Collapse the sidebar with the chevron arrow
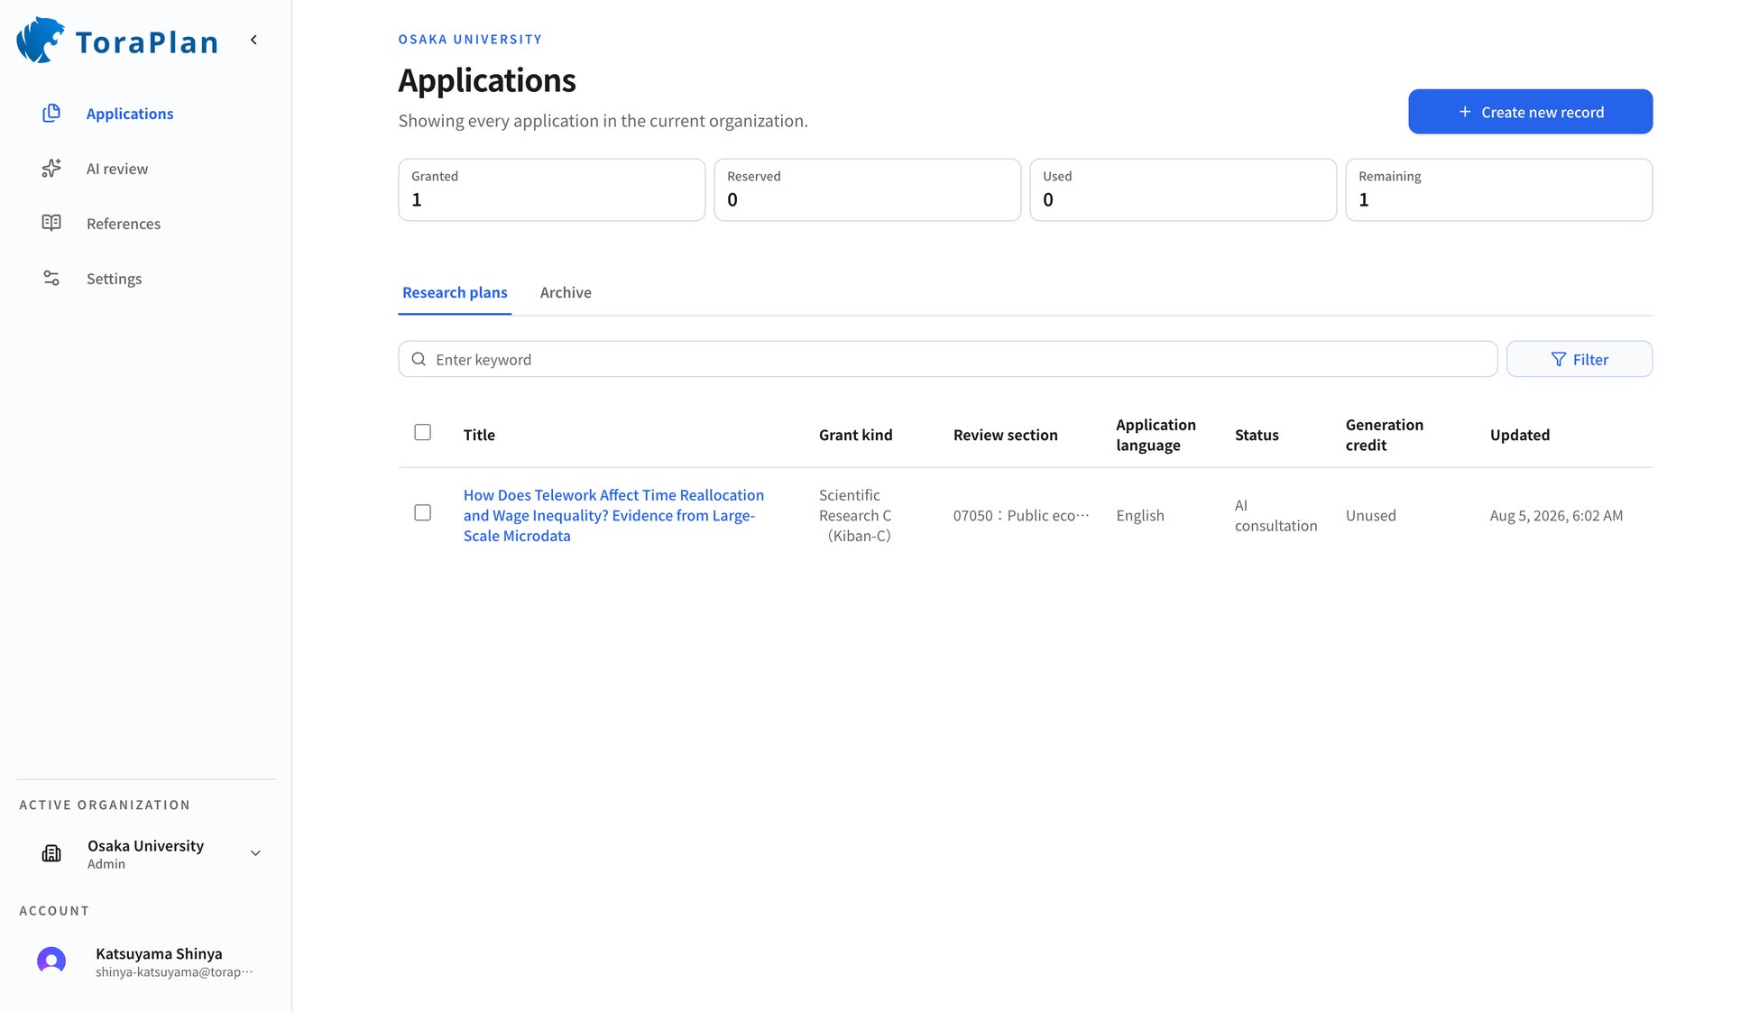 (x=254, y=40)
